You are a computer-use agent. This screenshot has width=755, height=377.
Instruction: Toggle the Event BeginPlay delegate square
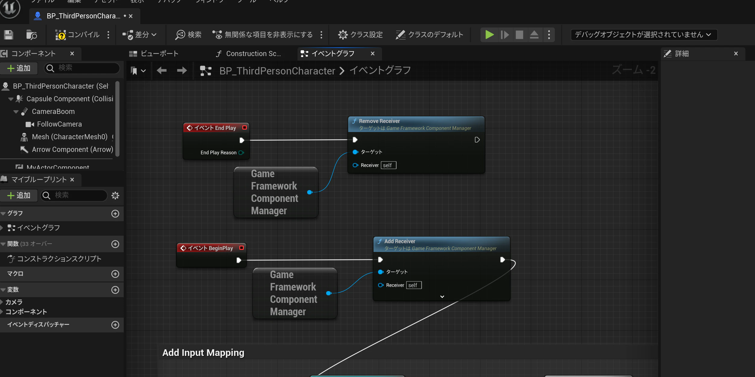(x=241, y=248)
